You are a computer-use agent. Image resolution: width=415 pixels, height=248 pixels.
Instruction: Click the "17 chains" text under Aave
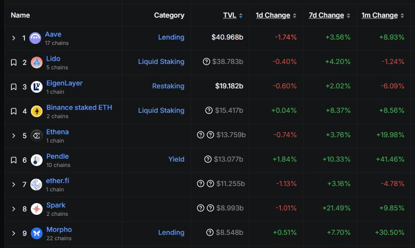(57, 43)
